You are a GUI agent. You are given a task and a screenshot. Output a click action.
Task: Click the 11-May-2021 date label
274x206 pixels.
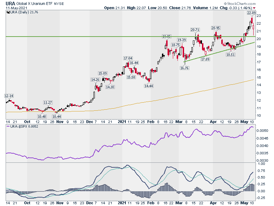pyautogui.click(x=16, y=8)
